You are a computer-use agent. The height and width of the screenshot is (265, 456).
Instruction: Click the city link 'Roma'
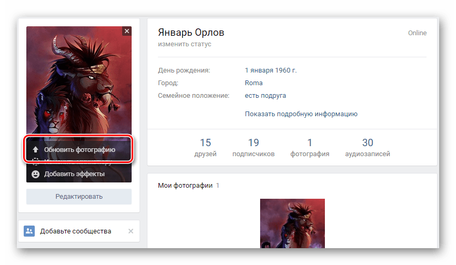(x=254, y=83)
